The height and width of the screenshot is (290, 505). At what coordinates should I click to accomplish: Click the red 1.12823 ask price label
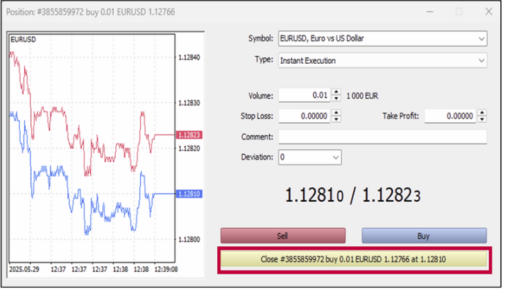tap(189, 136)
